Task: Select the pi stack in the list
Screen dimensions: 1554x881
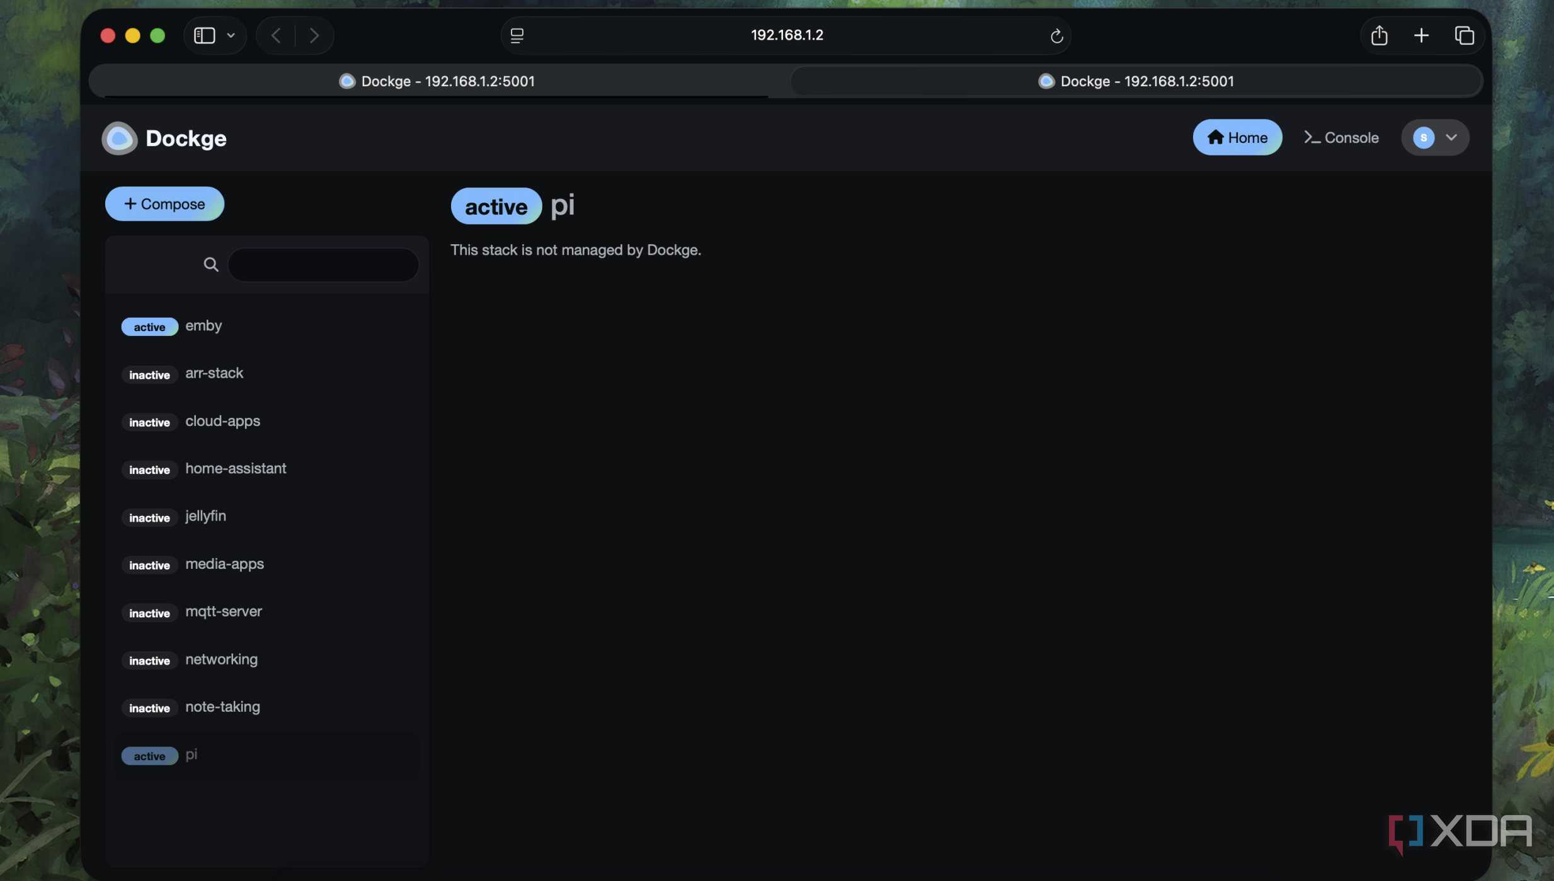Action: pos(267,755)
